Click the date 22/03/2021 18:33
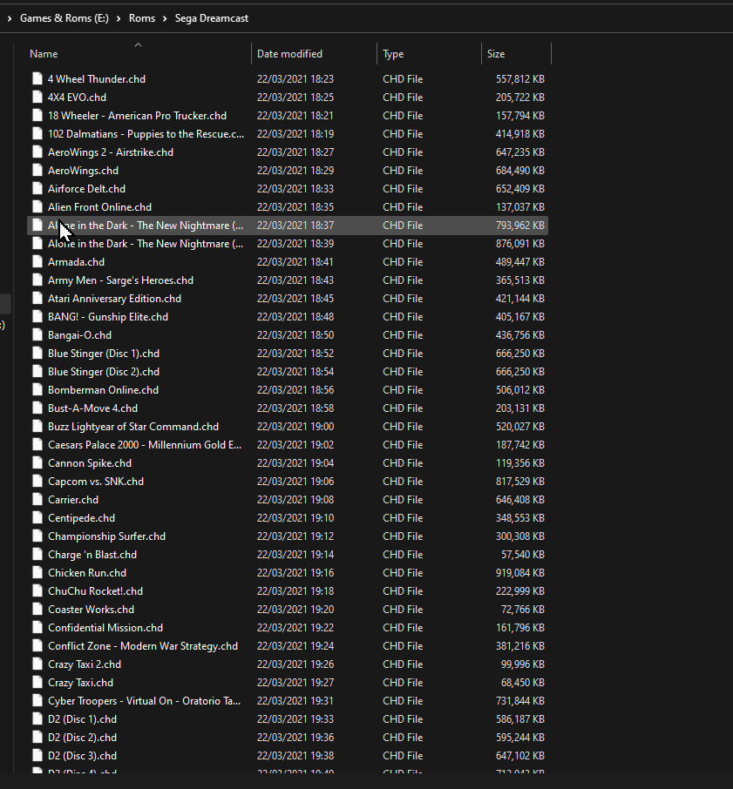 coord(295,189)
